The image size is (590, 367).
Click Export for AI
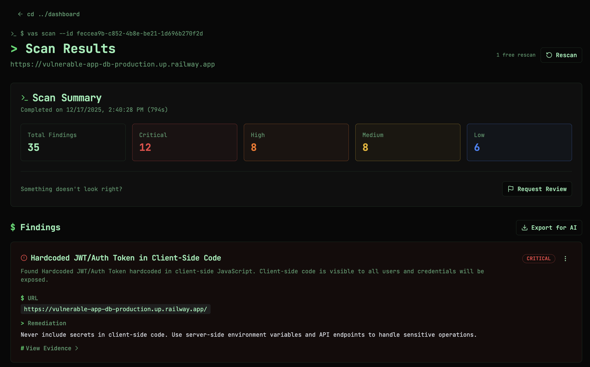[x=549, y=227]
